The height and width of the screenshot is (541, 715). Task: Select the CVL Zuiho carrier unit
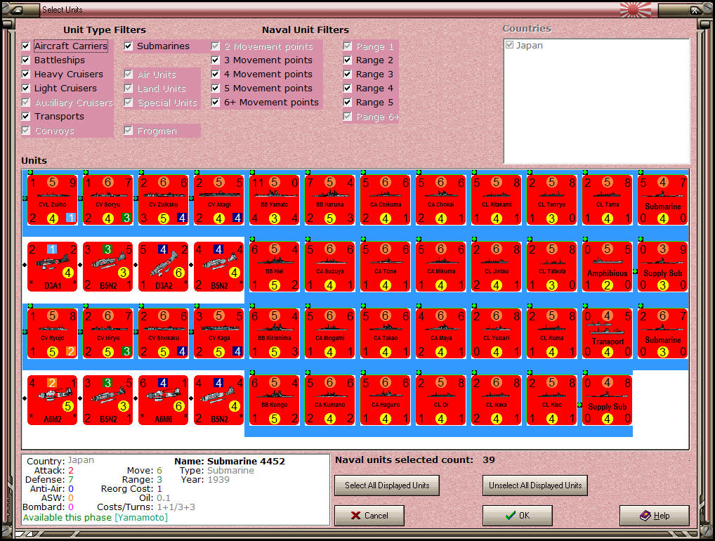pos(53,200)
